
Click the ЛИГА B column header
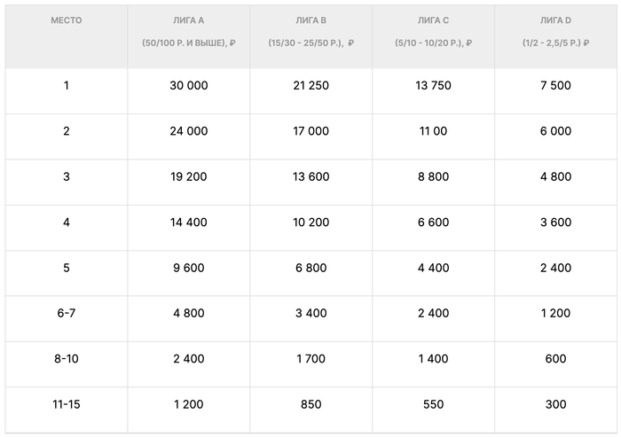click(x=310, y=20)
